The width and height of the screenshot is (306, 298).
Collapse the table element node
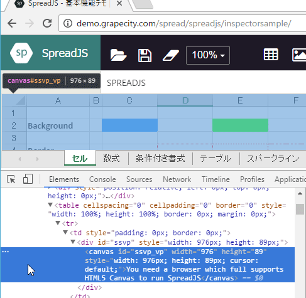click(50, 205)
